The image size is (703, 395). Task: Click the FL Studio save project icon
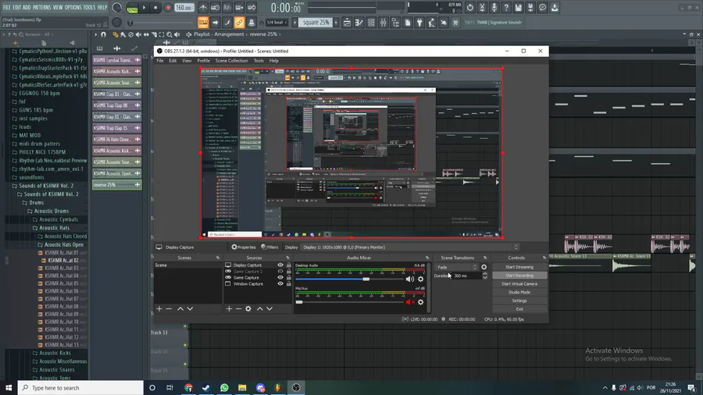519,8
